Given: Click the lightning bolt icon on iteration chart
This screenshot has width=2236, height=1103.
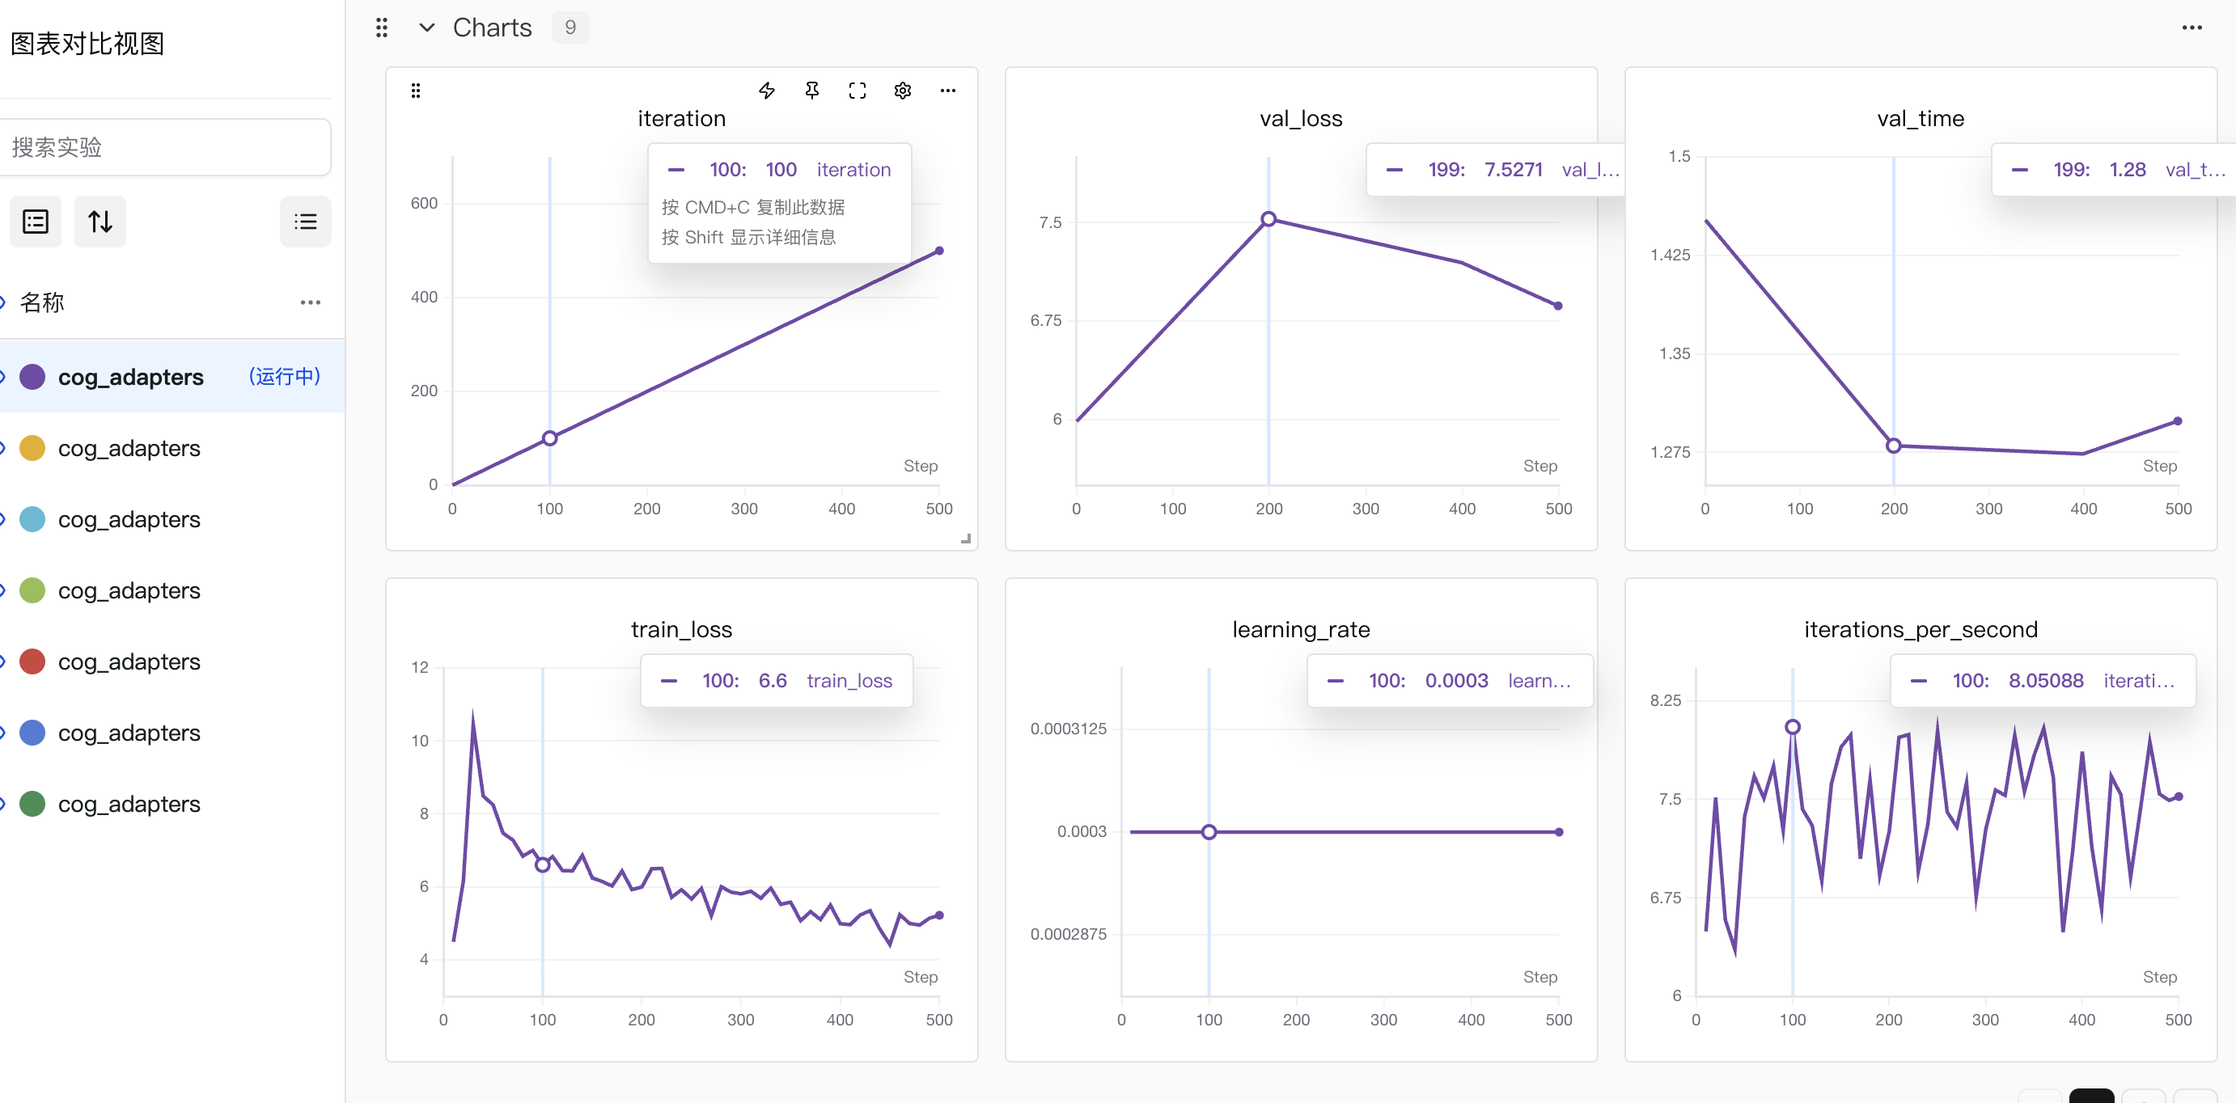Looking at the screenshot, I should 766,91.
